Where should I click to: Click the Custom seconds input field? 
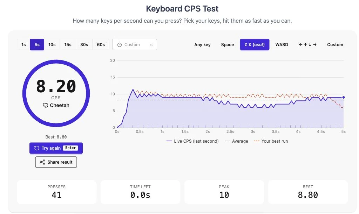(x=135, y=44)
